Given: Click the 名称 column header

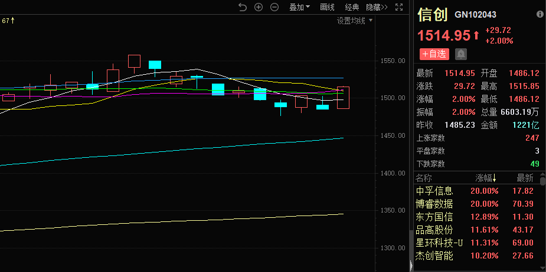Looking at the screenshot, I should [424, 178].
